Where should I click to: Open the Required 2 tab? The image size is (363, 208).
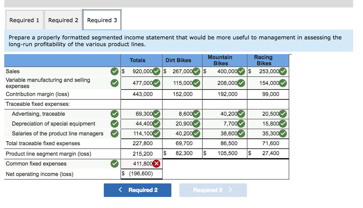63,20
